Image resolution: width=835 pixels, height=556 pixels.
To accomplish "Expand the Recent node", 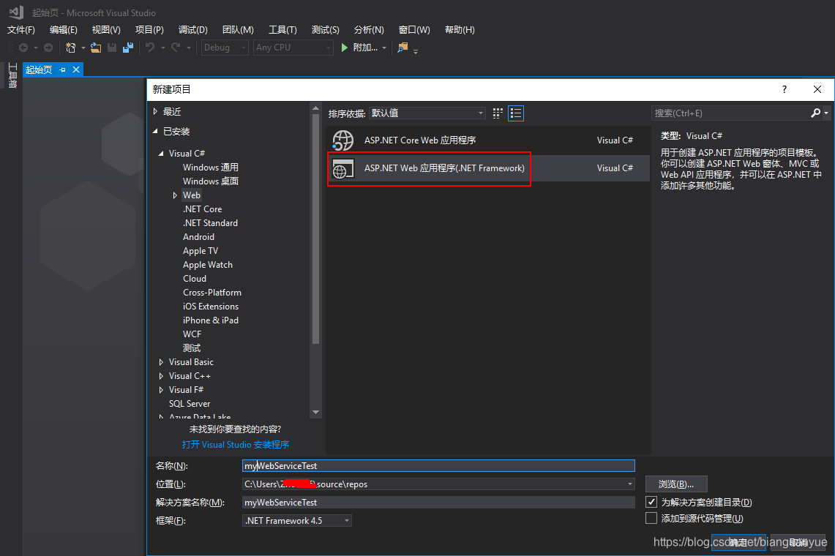I will click(x=155, y=111).
